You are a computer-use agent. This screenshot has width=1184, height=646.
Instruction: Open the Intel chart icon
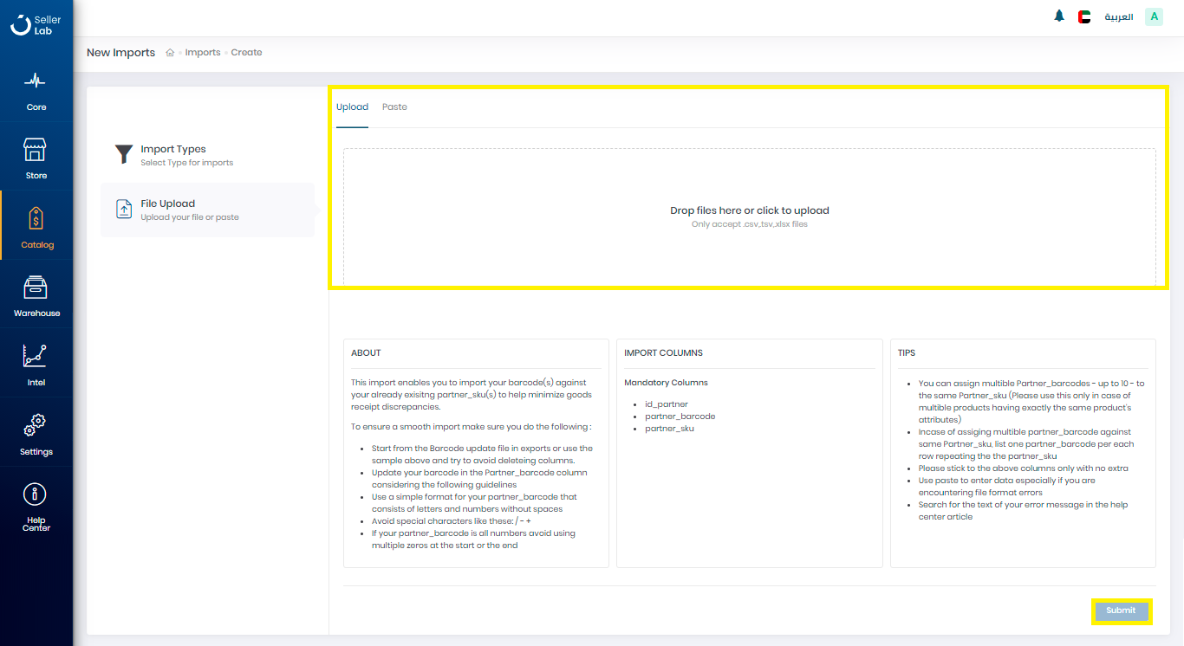tap(36, 356)
